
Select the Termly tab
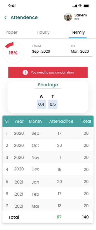[x=78, y=32]
